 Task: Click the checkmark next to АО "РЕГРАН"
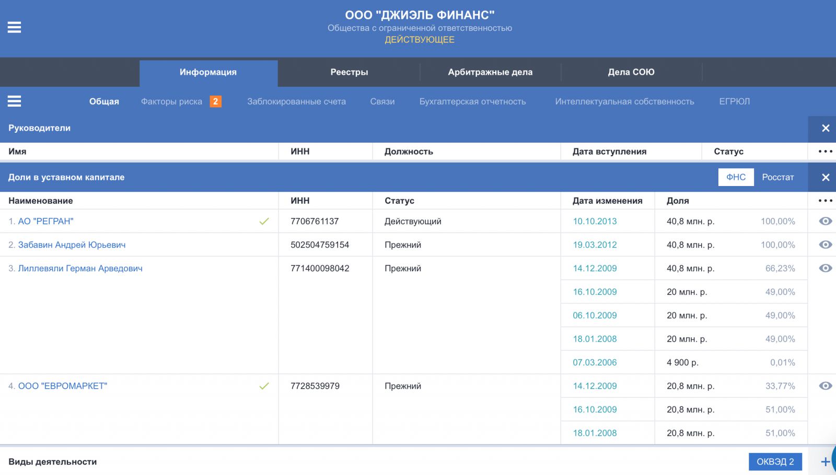click(264, 222)
